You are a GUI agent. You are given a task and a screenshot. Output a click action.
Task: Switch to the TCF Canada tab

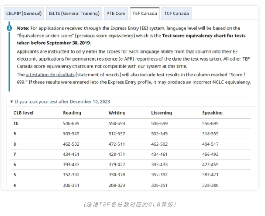tap(176, 14)
